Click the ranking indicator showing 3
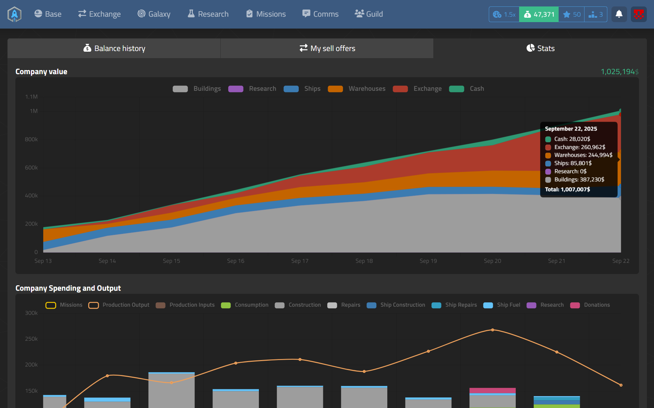654x408 pixels. coord(596,14)
